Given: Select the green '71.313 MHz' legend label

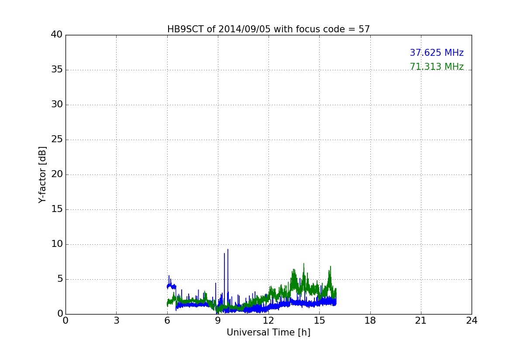Looking at the screenshot, I should [437, 67].
